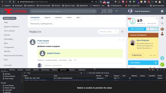Clear all cookies icon in DevTools
This screenshot has width=166, height=93.
[x=81, y=73]
